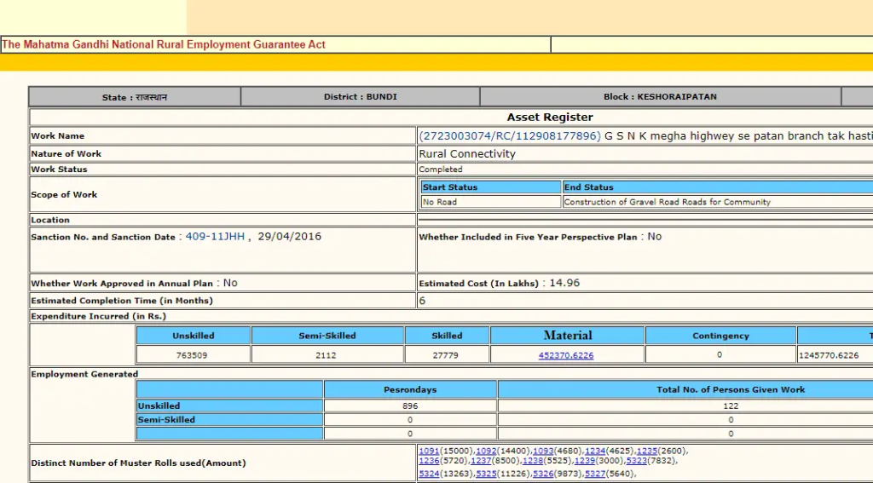Open muster roll 5326 link
Image resolution: width=873 pixels, height=483 pixels.
tap(543, 474)
